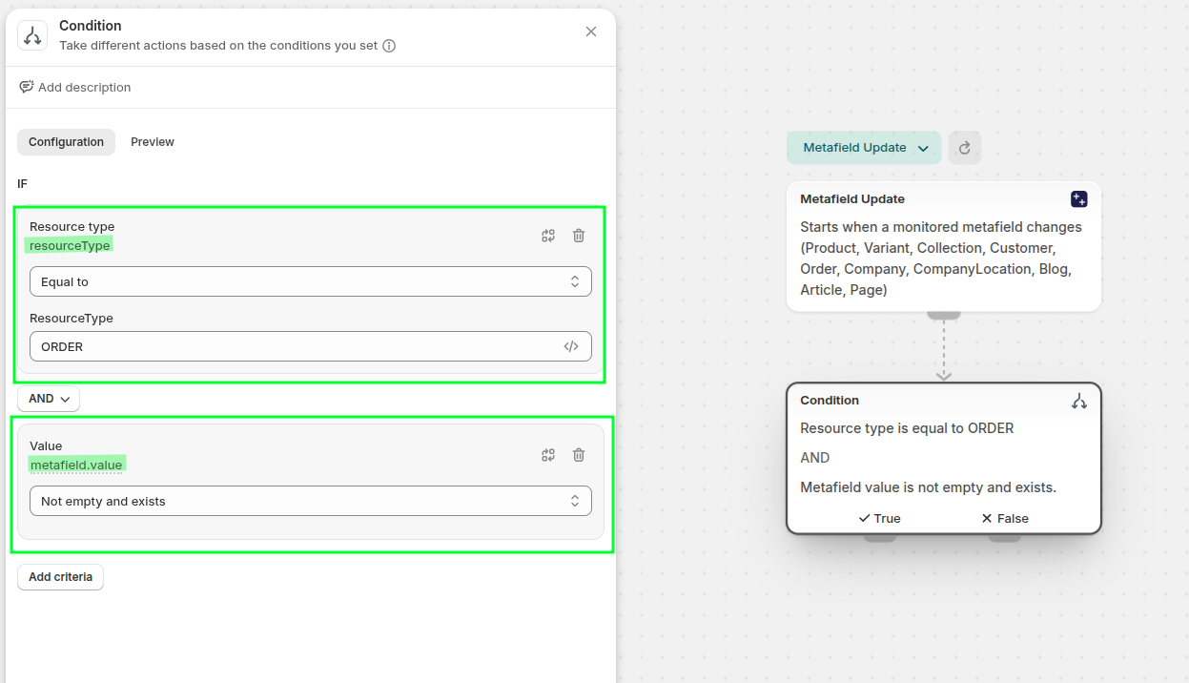Select the True branch output
Screen dimensions: 1189x683
click(x=879, y=518)
